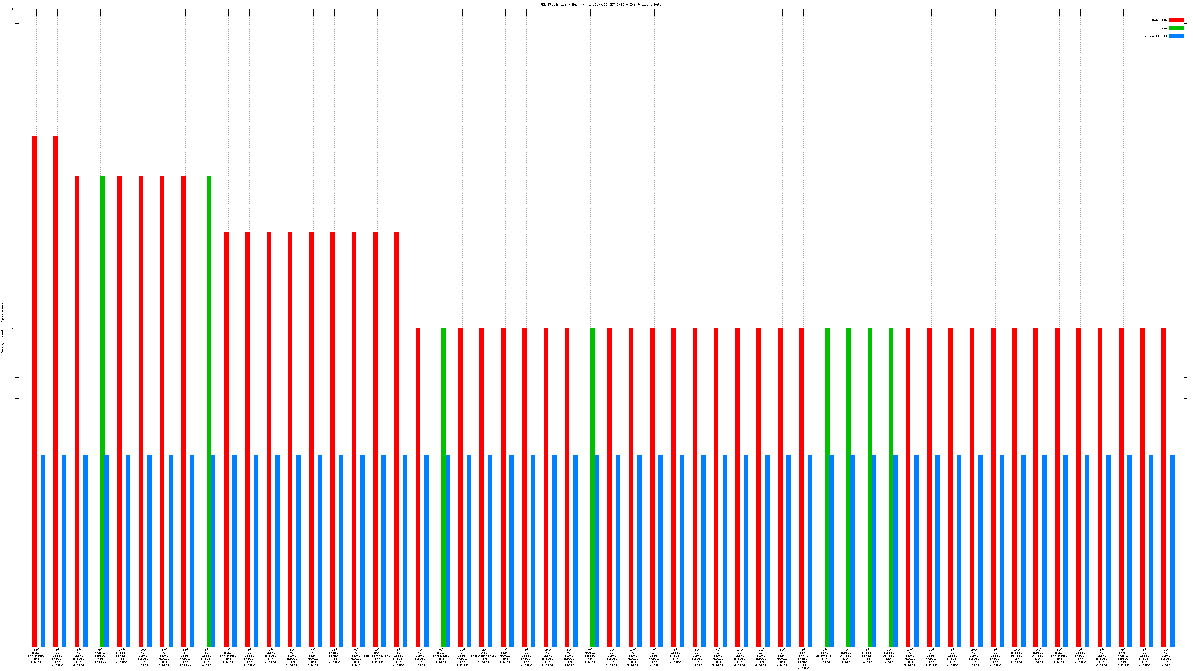1193x671 pixels.
Task: Click the y-axis tick label 0.1
Action: tap(10, 646)
